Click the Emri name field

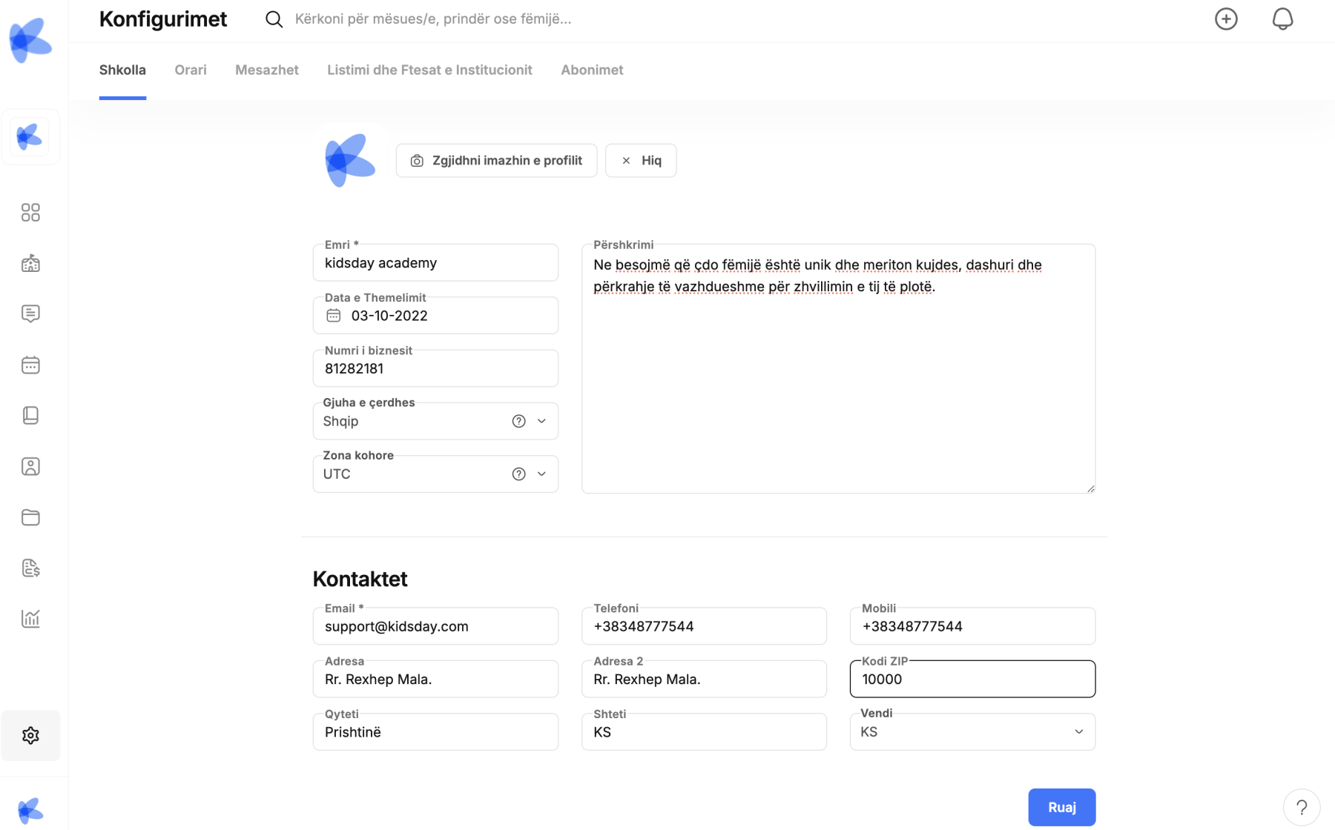pyautogui.click(x=435, y=262)
